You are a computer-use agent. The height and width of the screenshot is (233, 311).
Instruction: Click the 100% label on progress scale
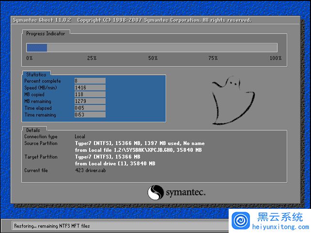[275, 58]
